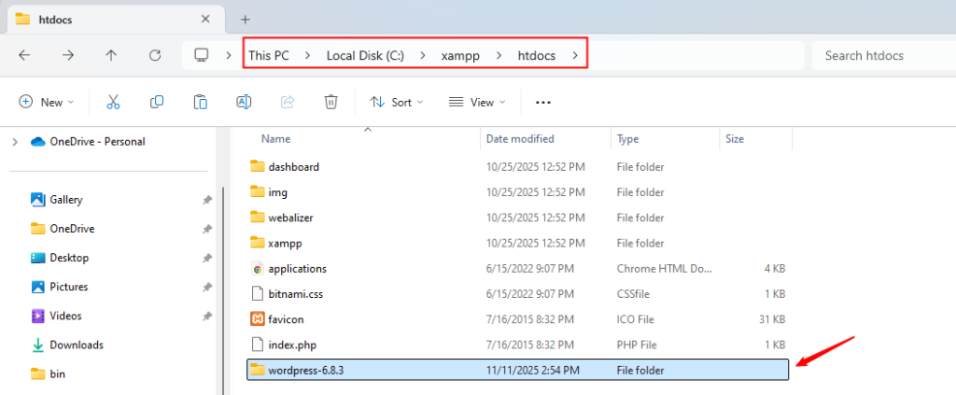The width and height of the screenshot is (956, 395).
Task: Expand chevron after This PC in path
Action: (x=308, y=55)
